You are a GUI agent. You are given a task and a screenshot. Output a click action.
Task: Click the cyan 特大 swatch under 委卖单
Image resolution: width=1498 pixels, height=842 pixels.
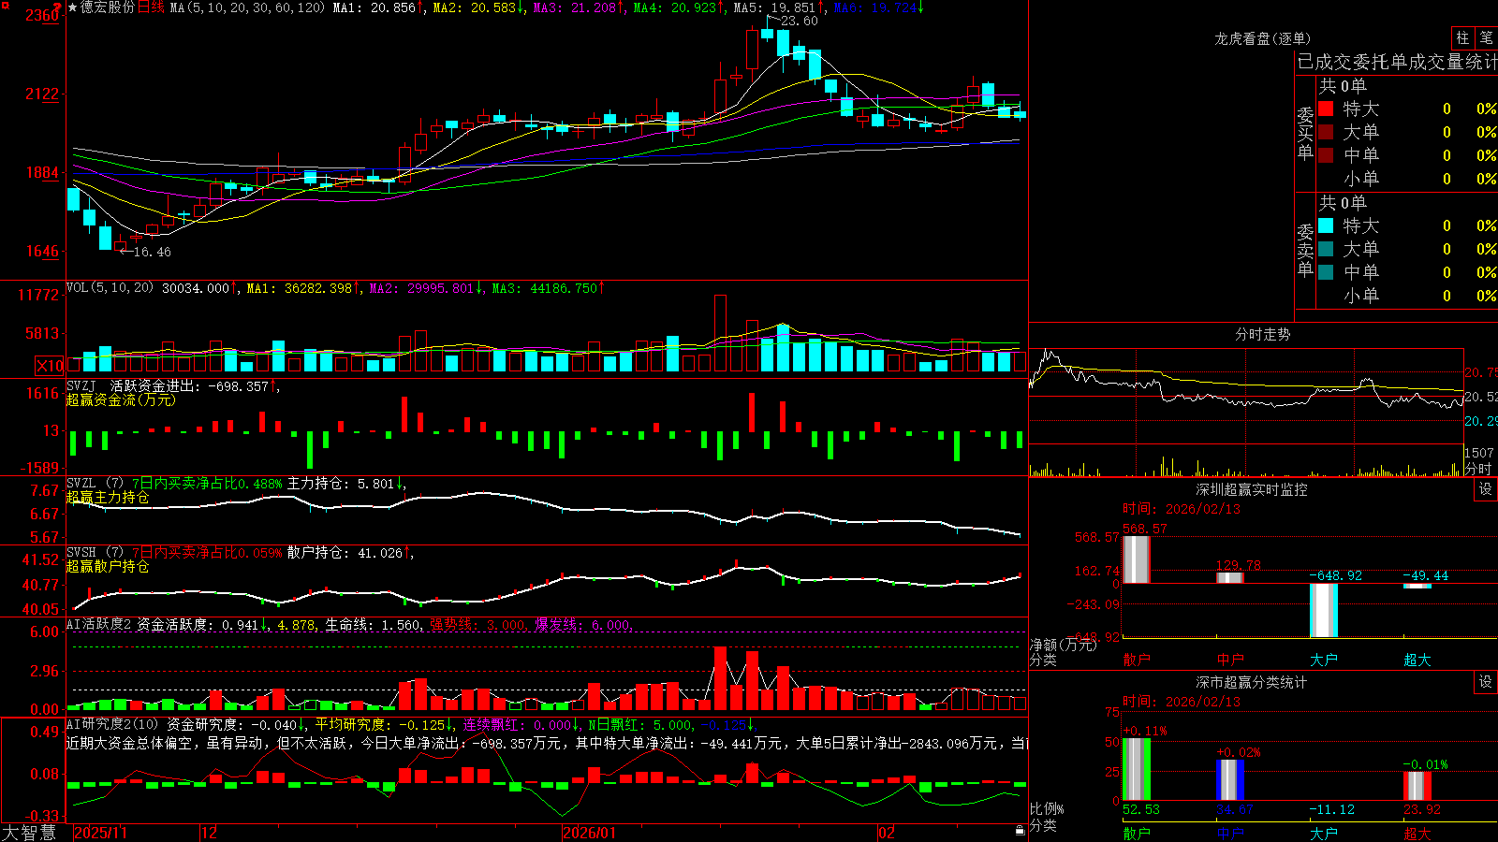(x=1326, y=225)
